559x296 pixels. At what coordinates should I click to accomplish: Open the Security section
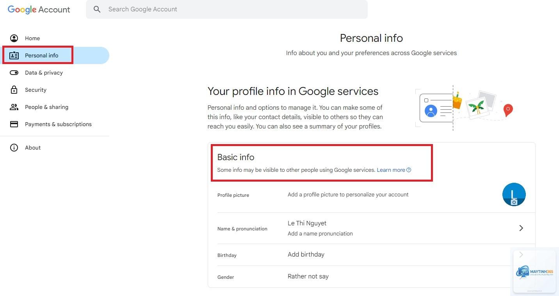pos(55,90)
